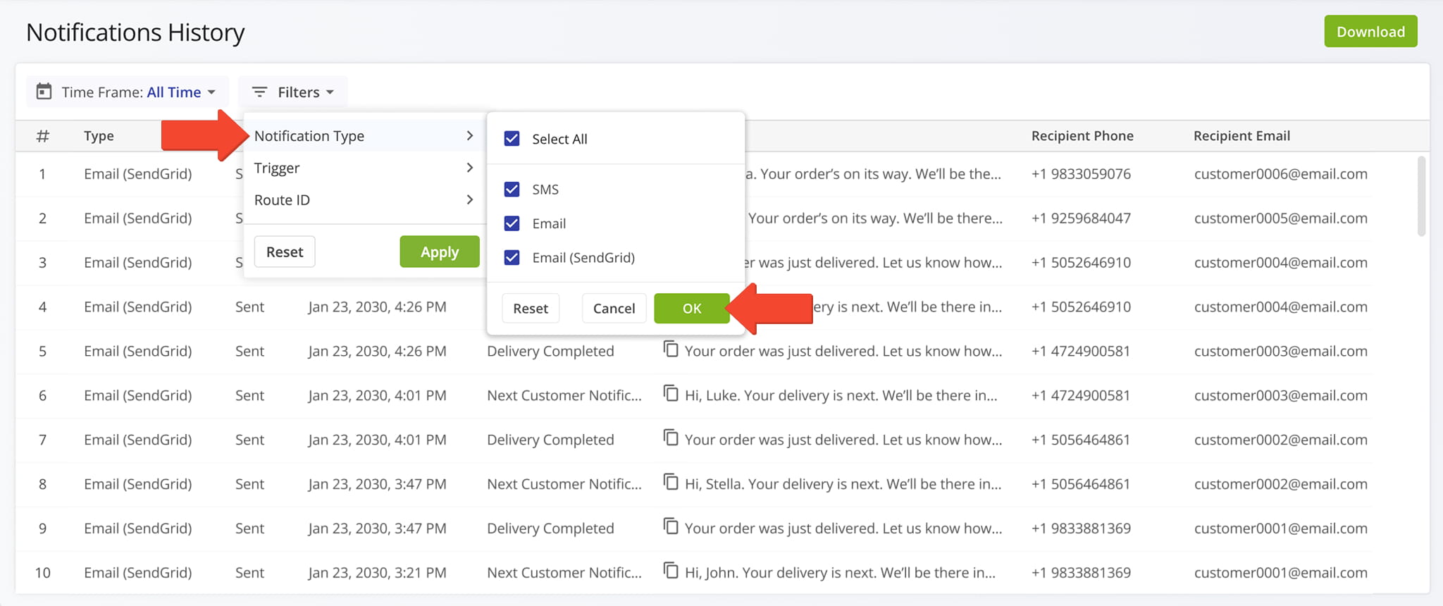Click email customer0005@email.com

tap(1280, 218)
